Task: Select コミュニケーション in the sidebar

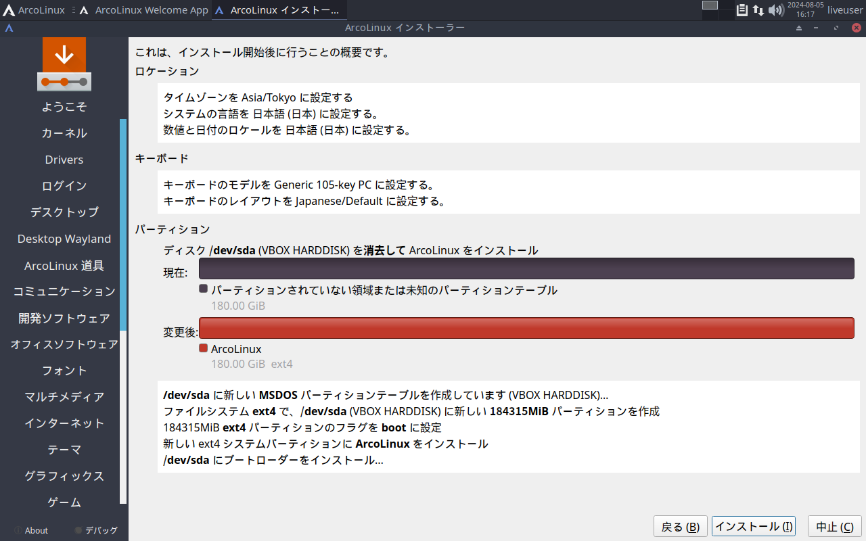Action: [64, 291]
